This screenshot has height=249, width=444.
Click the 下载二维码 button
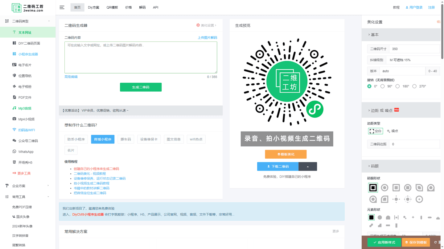coord(278,166)
